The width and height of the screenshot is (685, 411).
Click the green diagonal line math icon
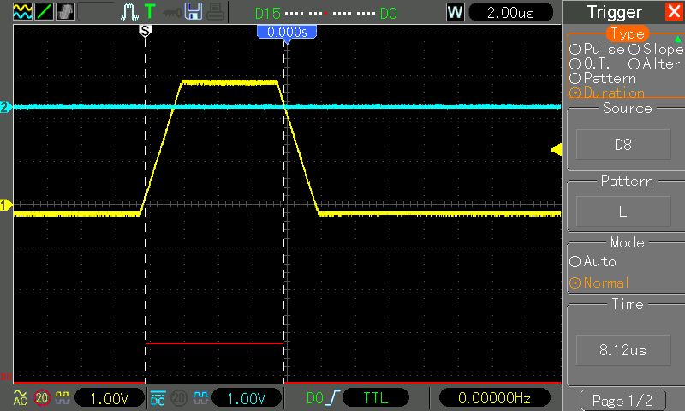[x=42, y=12]
